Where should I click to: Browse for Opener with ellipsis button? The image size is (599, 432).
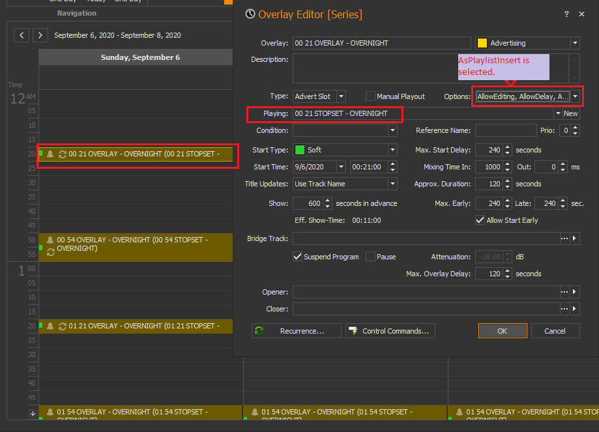(564, 292)
